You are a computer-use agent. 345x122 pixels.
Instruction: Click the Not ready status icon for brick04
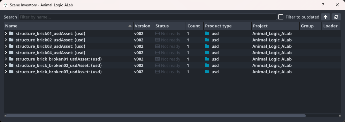pyautogui.click(x=157, y=53)
